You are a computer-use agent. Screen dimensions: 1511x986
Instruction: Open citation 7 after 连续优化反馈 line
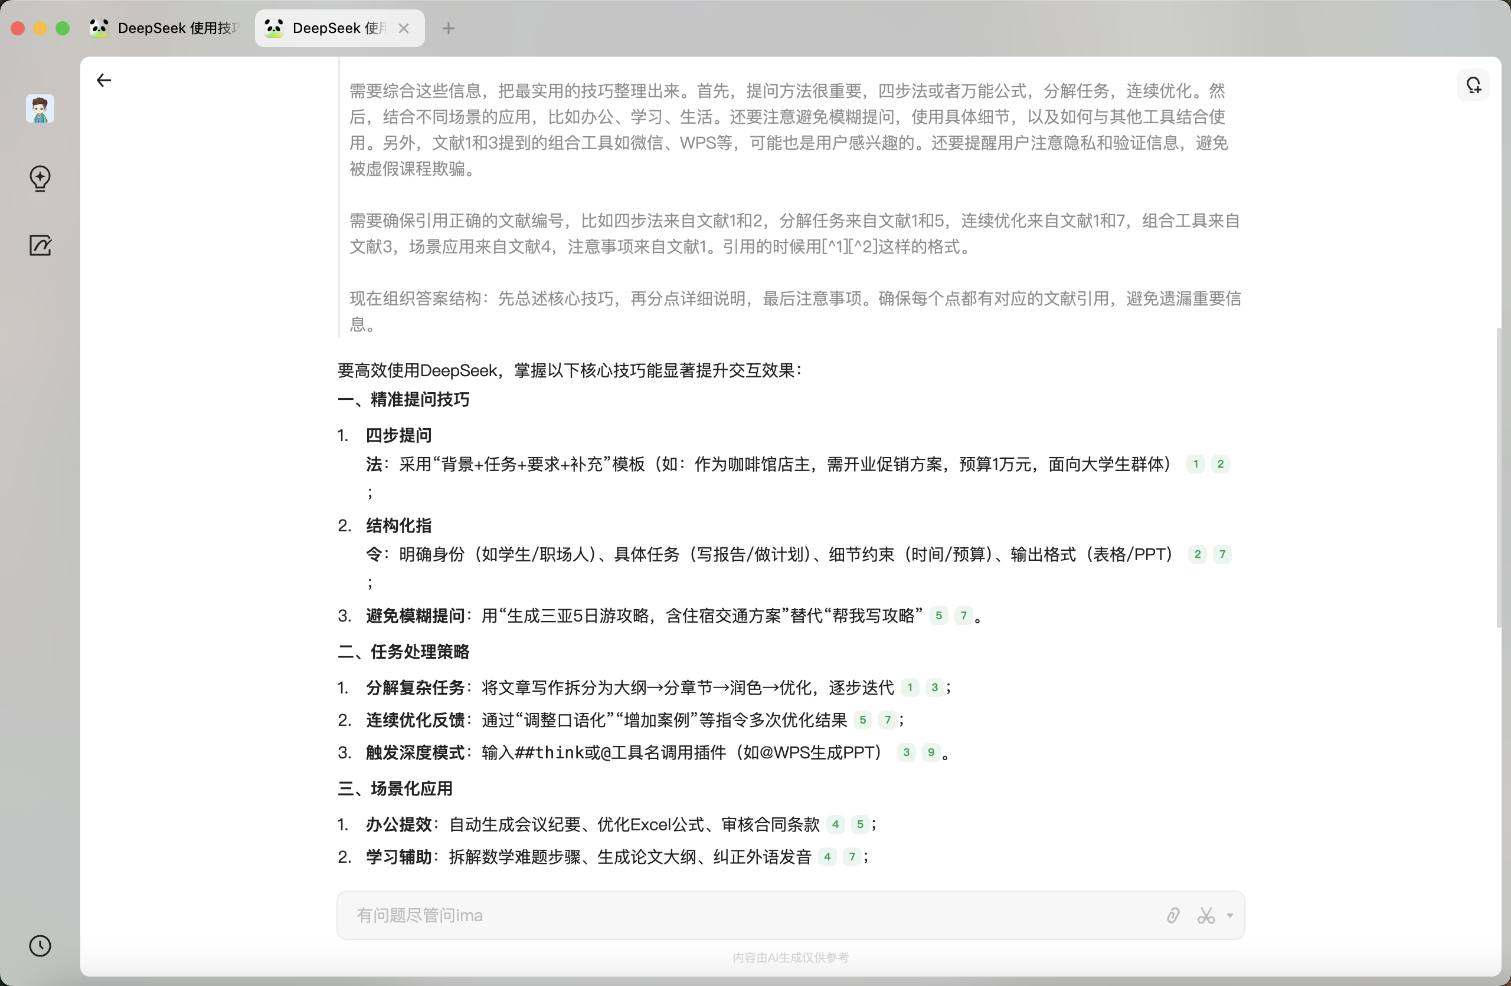click(x=888, y=719)
